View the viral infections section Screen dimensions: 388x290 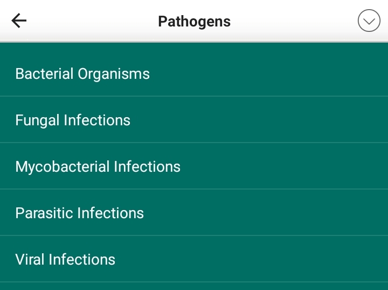tap(194, 259)
